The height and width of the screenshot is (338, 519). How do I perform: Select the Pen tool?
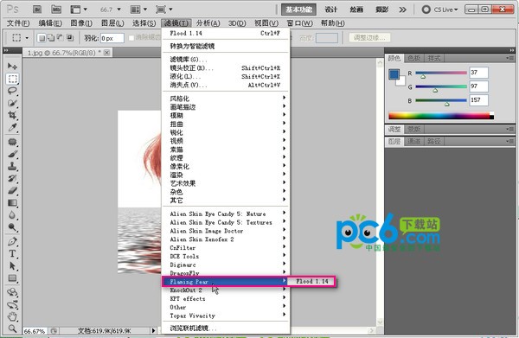pyautogui.click(x=13, y=241)
